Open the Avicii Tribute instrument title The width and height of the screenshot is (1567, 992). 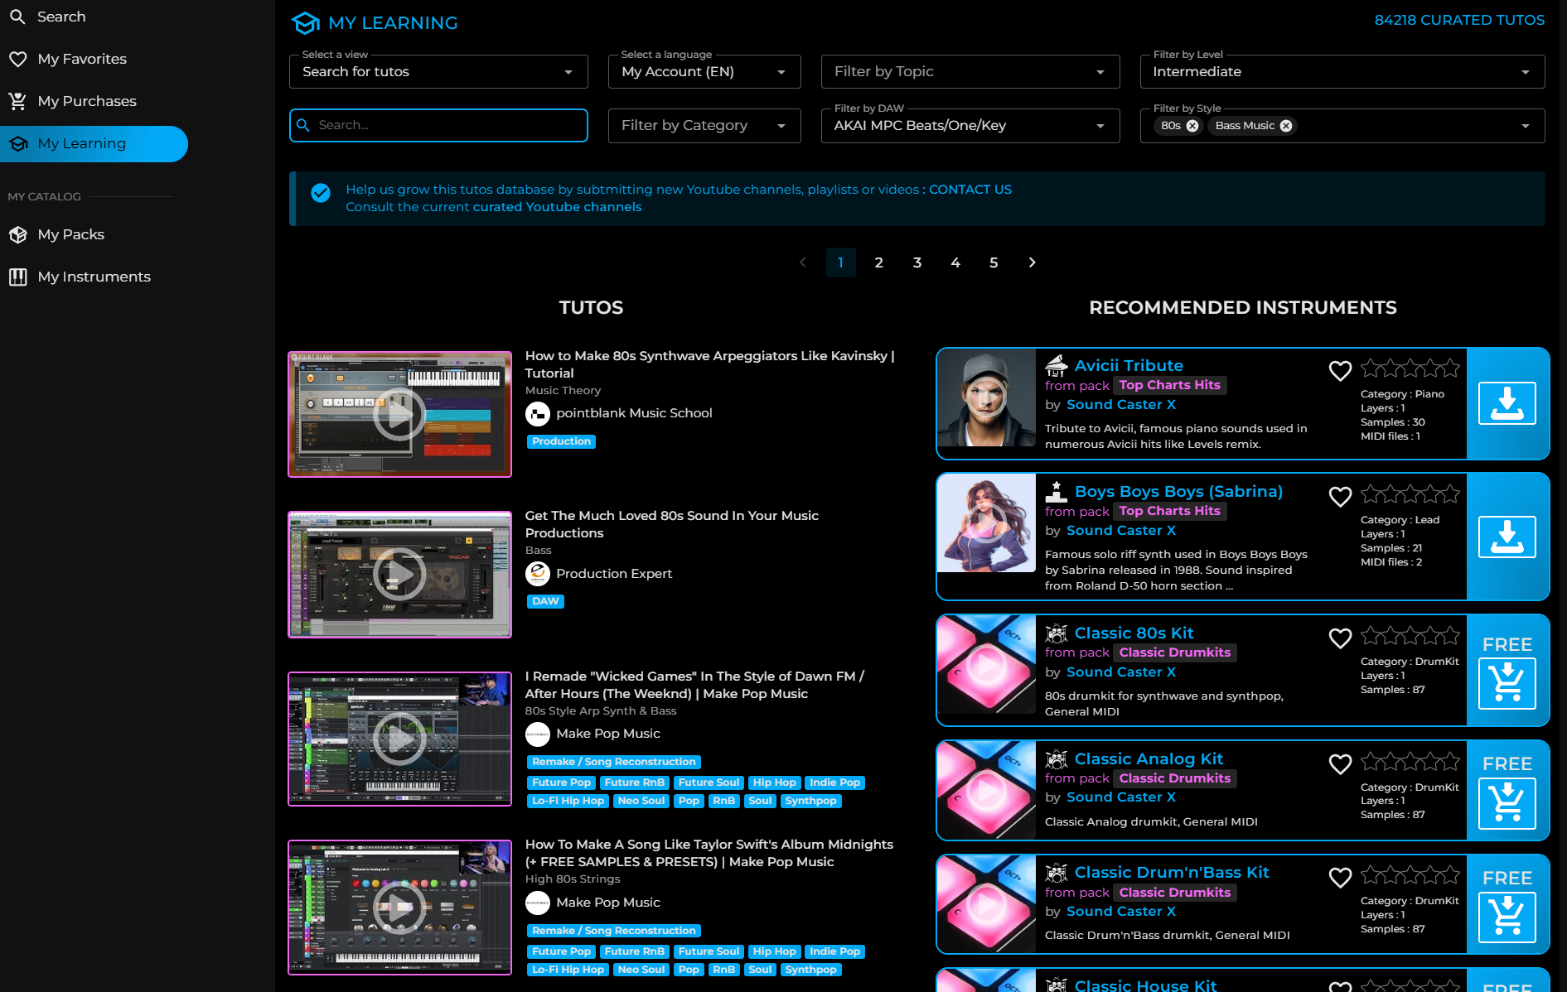tap(1129, 365)
